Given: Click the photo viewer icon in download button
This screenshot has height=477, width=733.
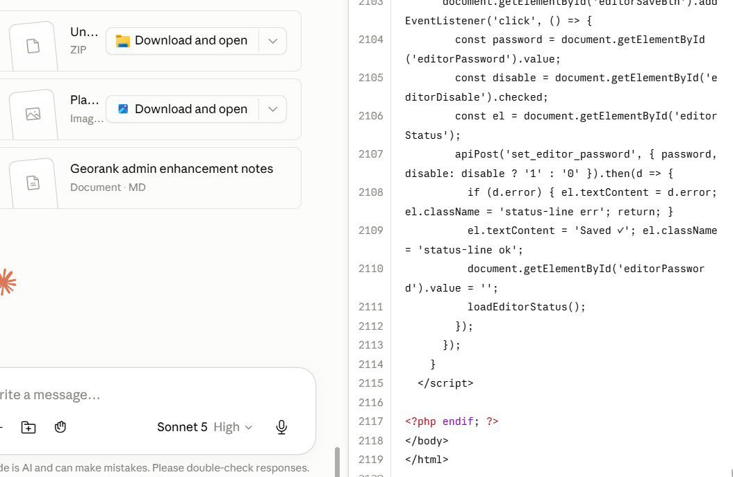Looking at the screenshot, I should (x=123, y=109).
